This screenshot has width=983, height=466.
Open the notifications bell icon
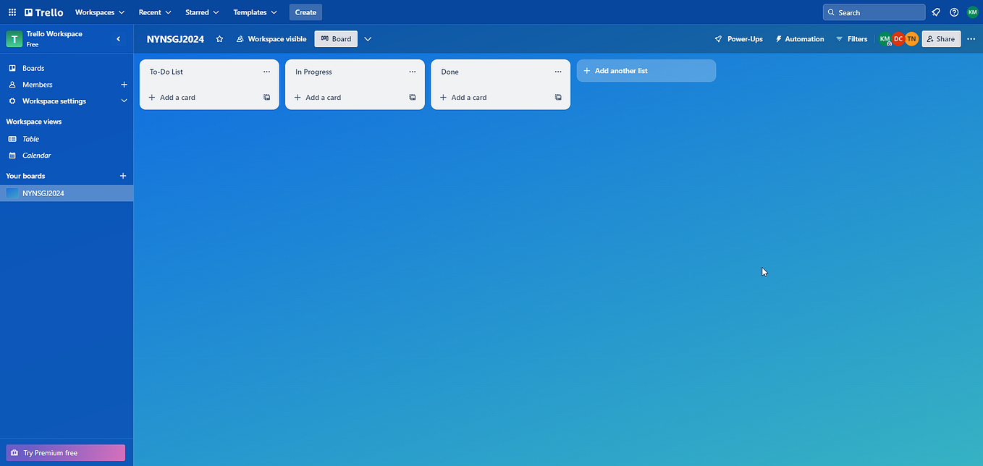935,12
